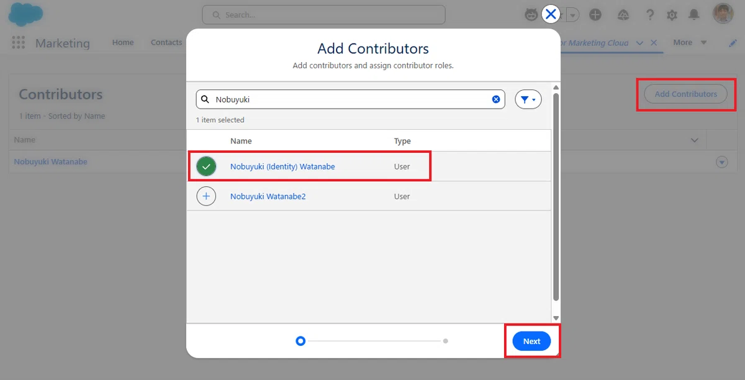Click the second progress step dot
Viewport: 745px width, 380px height.
click(x=446, y=341)
